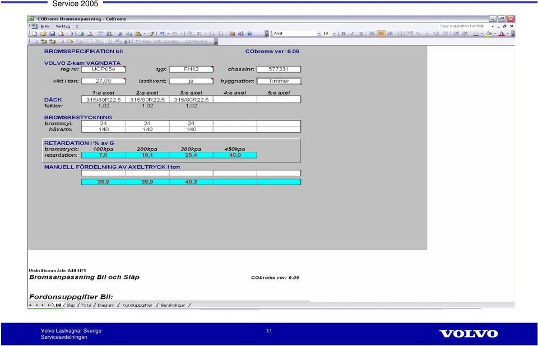
Task: Expand the Font Color dropdown arrow
Action: coord(508,34)
